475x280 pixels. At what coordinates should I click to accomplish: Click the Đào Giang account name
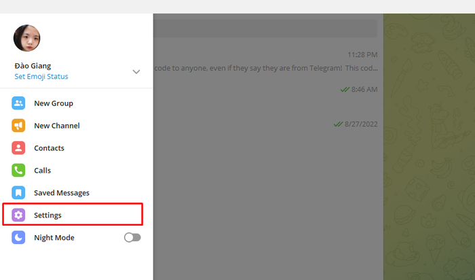point(33,66)
